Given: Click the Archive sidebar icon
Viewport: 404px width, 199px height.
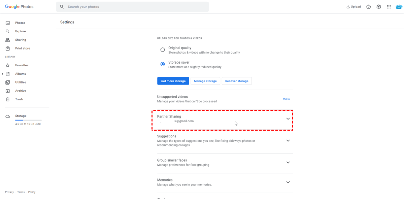Looking at the screenshot, I should coord(8,91).
